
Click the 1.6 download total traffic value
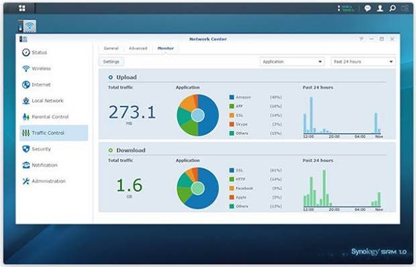[129, 185]
